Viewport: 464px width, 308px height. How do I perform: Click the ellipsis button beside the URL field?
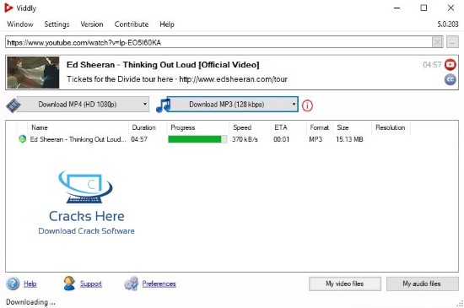coord(452,42)
